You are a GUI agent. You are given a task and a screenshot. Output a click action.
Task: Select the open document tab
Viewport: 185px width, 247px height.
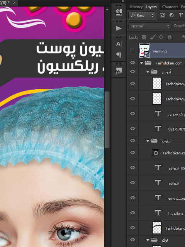tap(8, 3)
